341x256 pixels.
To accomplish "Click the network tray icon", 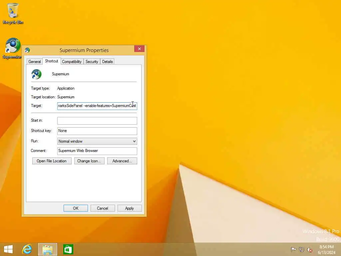I will coord(301,249).
